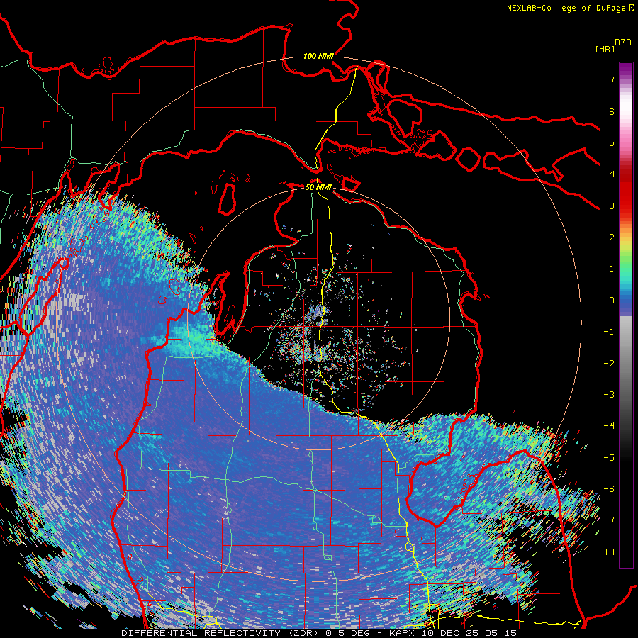Select the 7 value on the scale
This screenshot has width=638, height=638.
[612, 79]
